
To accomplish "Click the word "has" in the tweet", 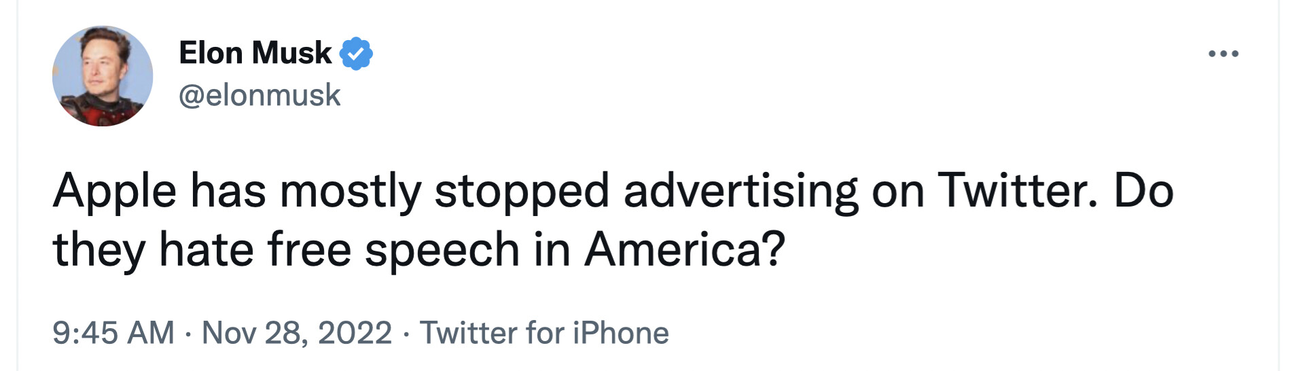I will pos(228,190).
